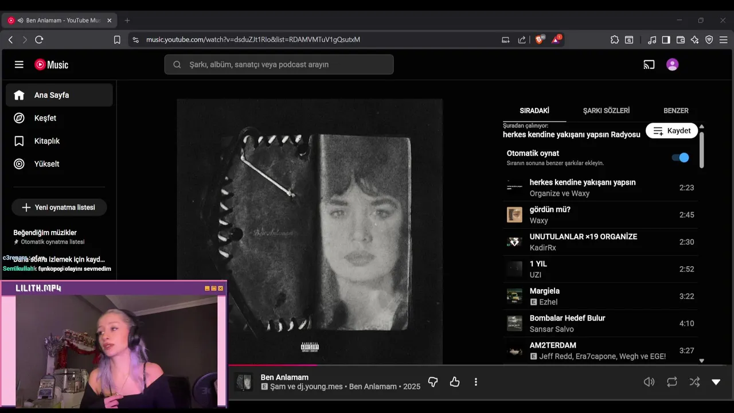Image resolution: width=734 pixels, height=413 pixels.
Task: Focus the song search field
Action: (x=279, y=65)
